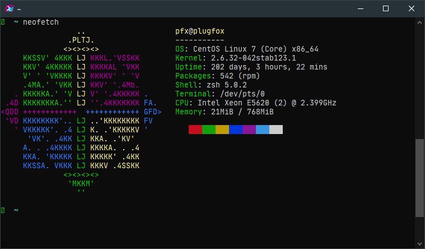Click the 'OS: CentOS Linux 7 (Core) x86_64' line
The image size is (425, 249).
click(x=247, y=49)
